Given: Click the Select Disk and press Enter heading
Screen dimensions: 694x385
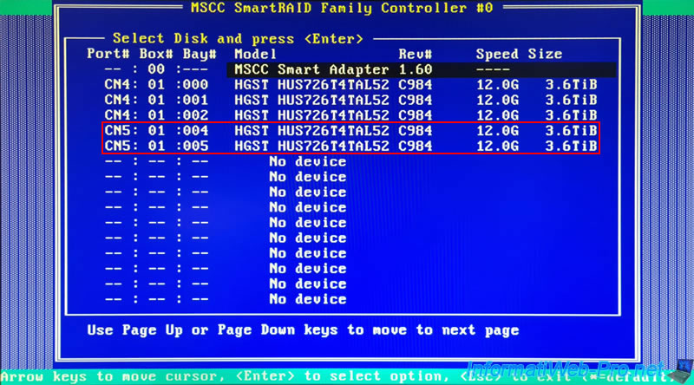Looking at the screenshot, I should coord(237,39).
